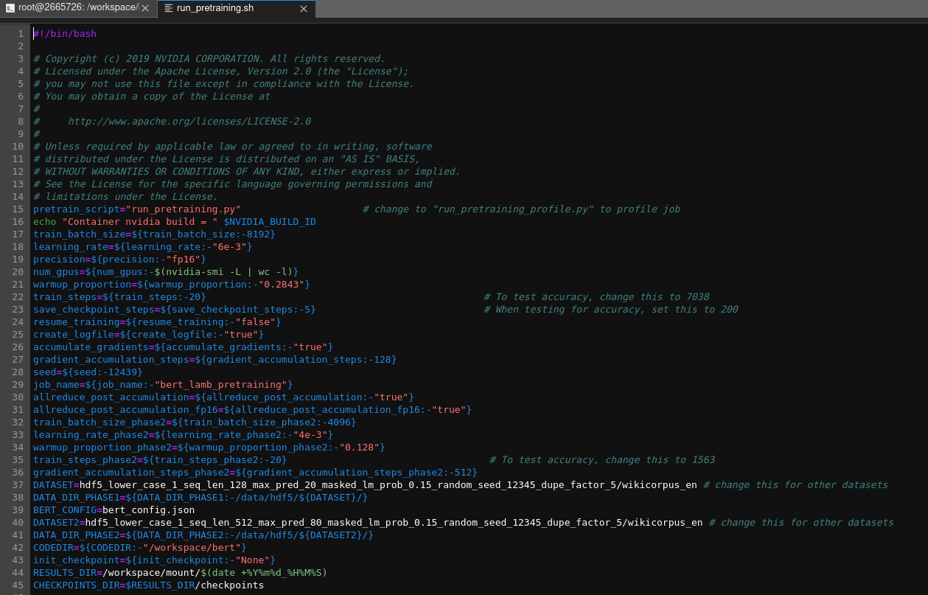The width and height of the screenshot is (928, 595).
Task: Click the terminal icon on the first tab
Action: pos(10,8)
